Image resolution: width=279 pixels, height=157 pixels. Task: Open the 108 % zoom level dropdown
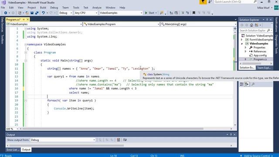click(x=12, y=129)
